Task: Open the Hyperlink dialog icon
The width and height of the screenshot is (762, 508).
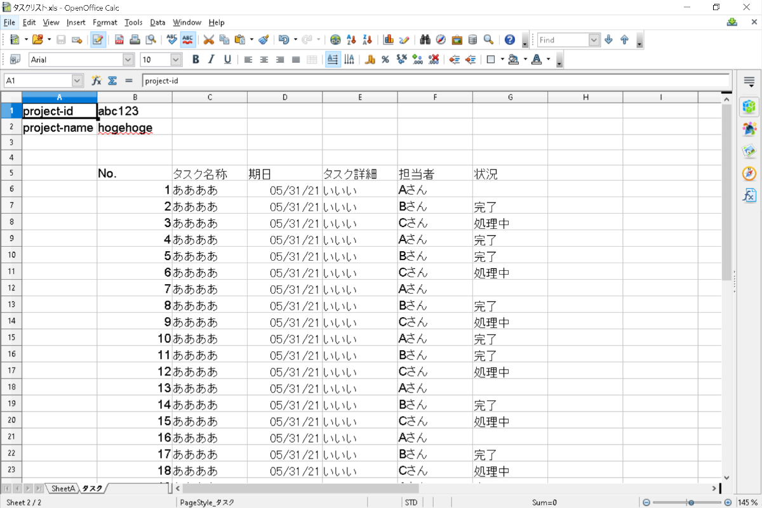Action: pyautogui.click(x=335, y=39)
